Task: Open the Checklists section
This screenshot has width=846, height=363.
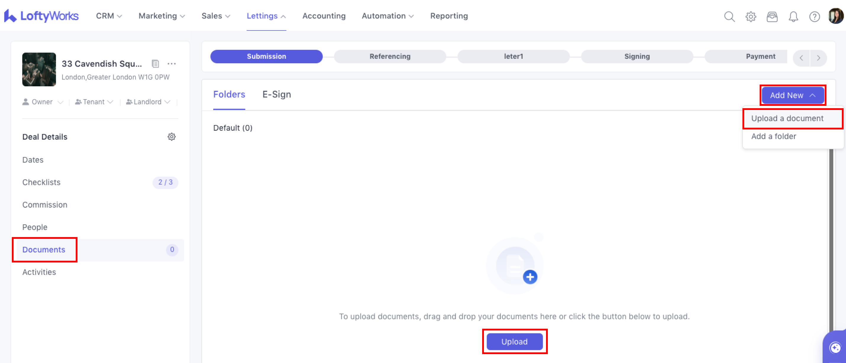Action: pos(41,182)
